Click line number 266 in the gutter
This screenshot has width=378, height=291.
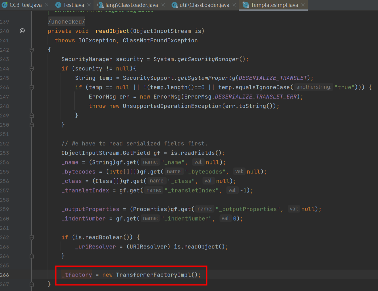[5, 275]
